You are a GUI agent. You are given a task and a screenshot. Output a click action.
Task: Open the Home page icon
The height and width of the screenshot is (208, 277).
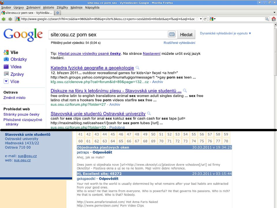[x=274, y=19]
